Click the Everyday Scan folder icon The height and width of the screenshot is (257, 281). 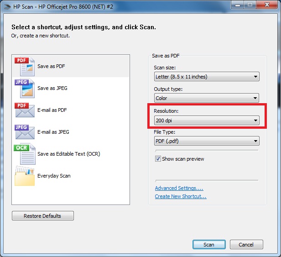(25, 176)
